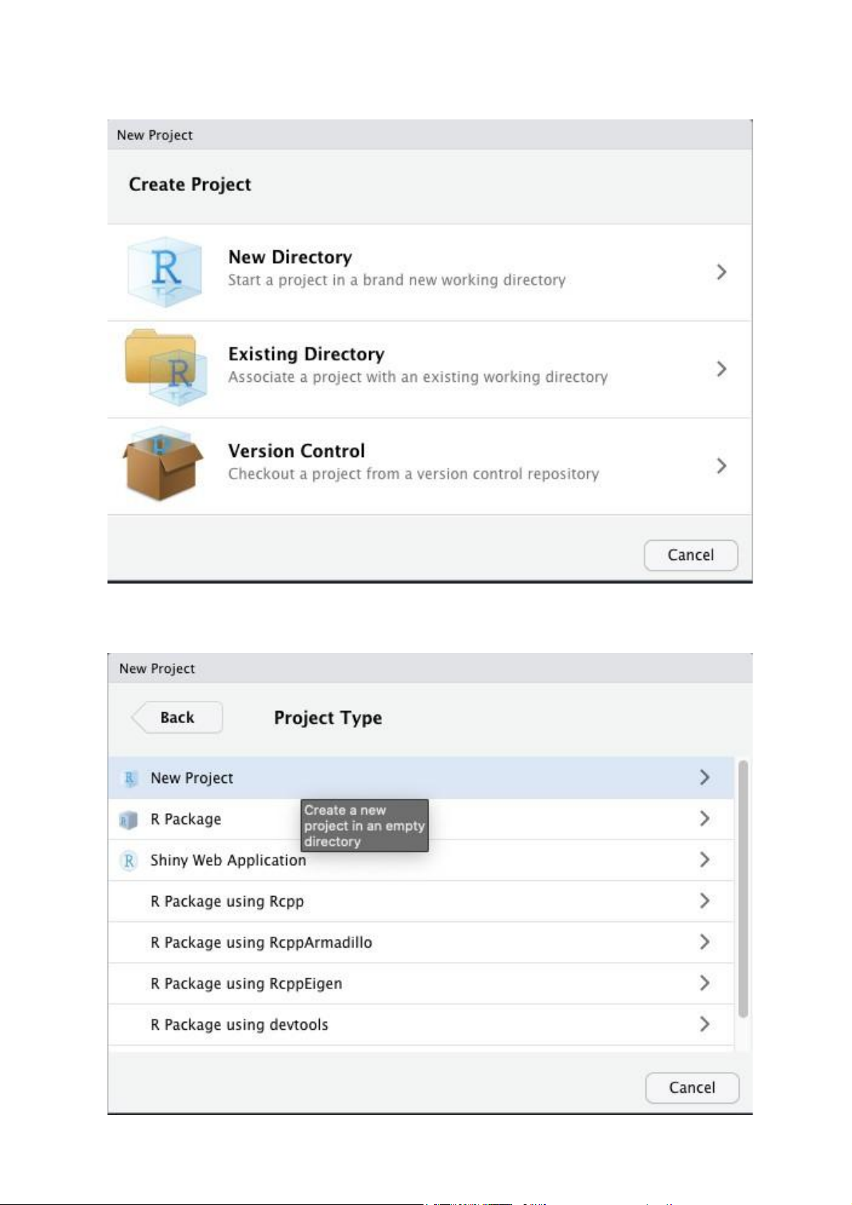Screen dimensions: 852x1205
Task: Click the Project Type list scrollbar
Action: [743, 889]
